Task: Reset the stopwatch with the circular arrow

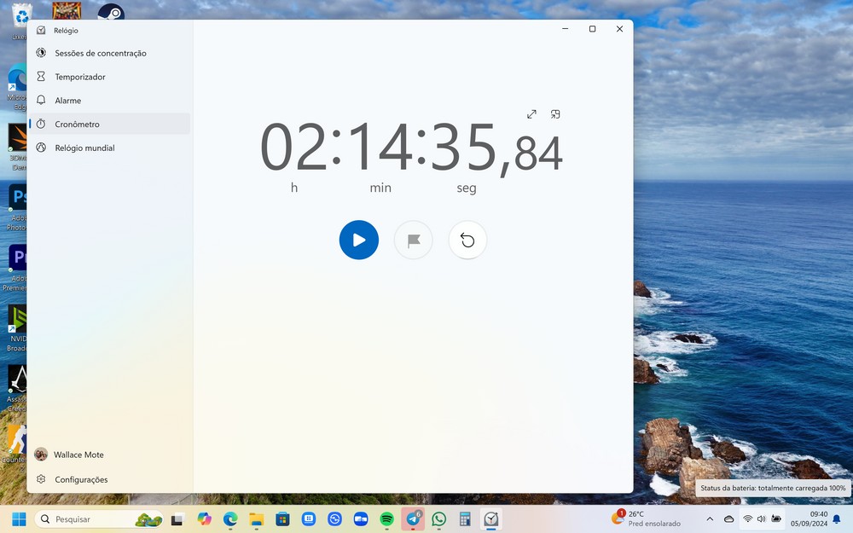Action: coord(467,240)
